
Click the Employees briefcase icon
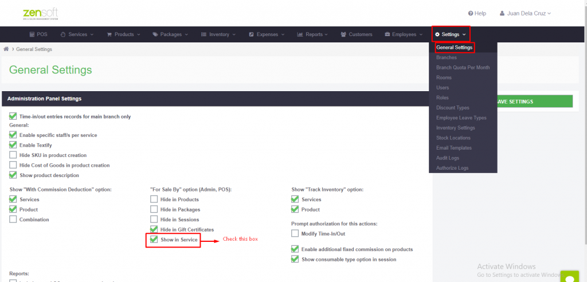(388, 34)
